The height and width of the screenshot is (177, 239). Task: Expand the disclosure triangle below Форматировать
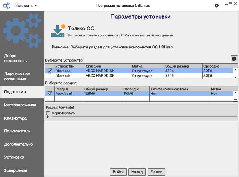48,117
